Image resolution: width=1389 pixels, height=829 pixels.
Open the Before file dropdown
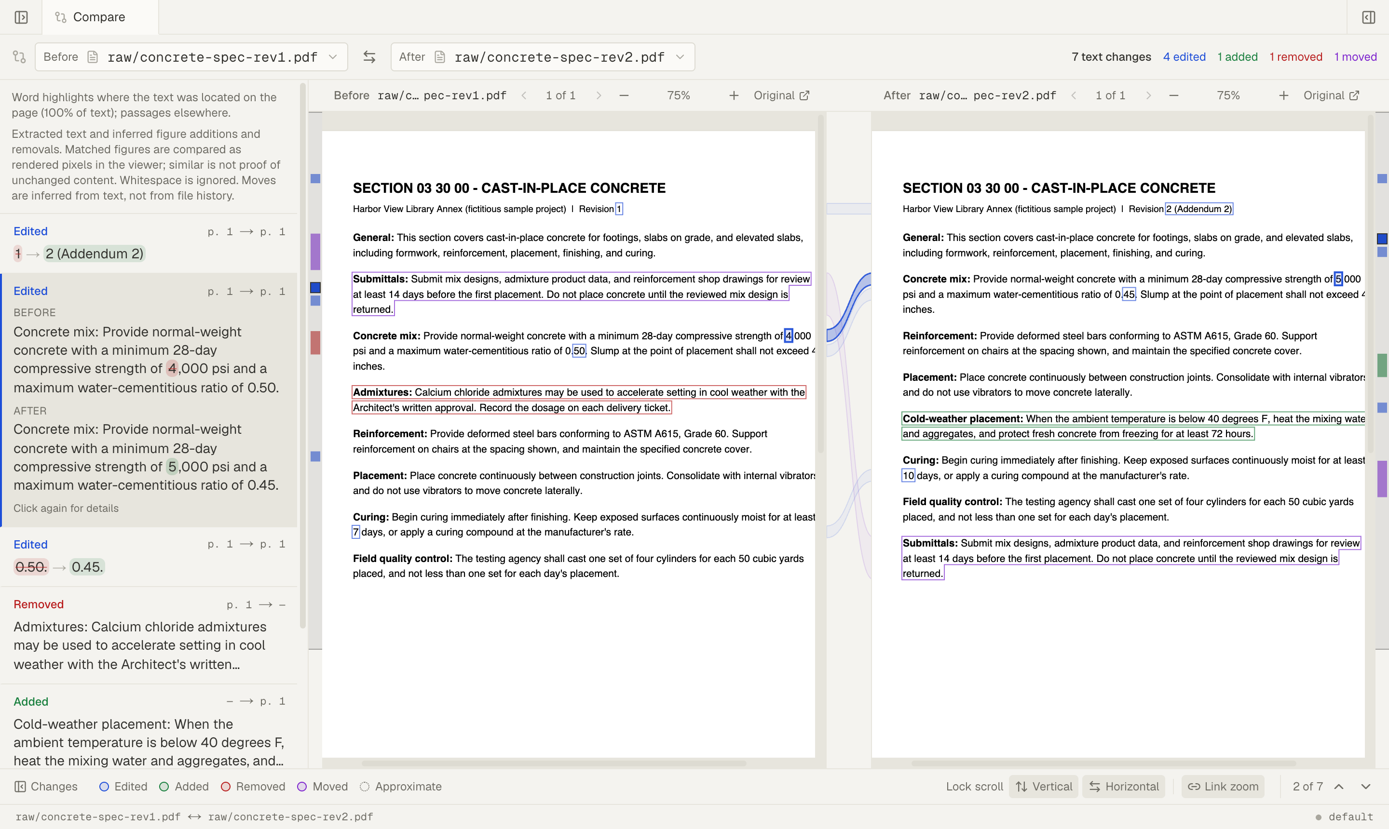[x=191, y=56]
